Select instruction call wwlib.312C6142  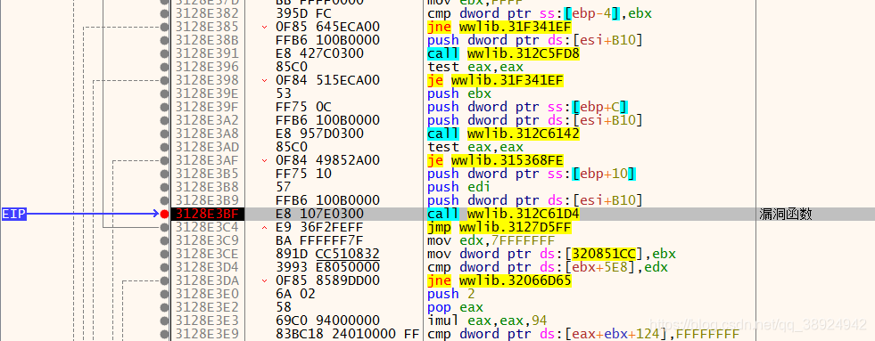503,134
